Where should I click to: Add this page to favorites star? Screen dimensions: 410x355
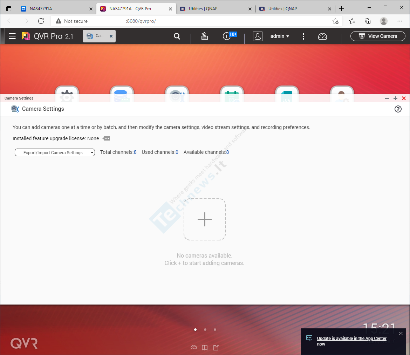pyautogui.click(x=335, y=21)
